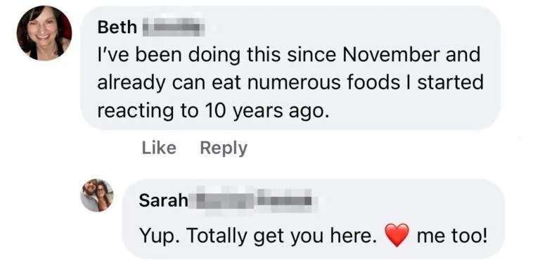
Task: Click the red heart emoji
Action: [x=397, y=235]
